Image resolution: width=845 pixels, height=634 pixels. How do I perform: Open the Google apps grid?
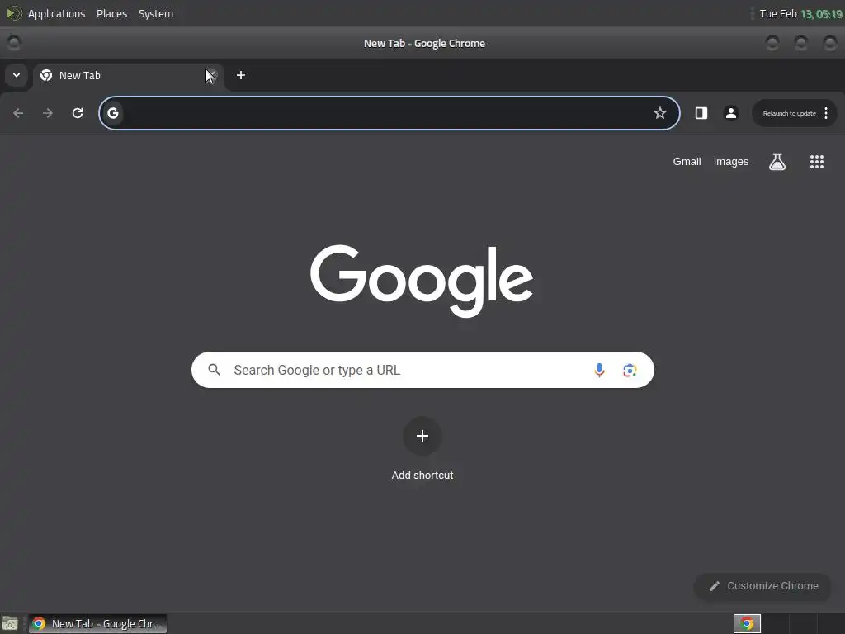[x=817, y=162]
